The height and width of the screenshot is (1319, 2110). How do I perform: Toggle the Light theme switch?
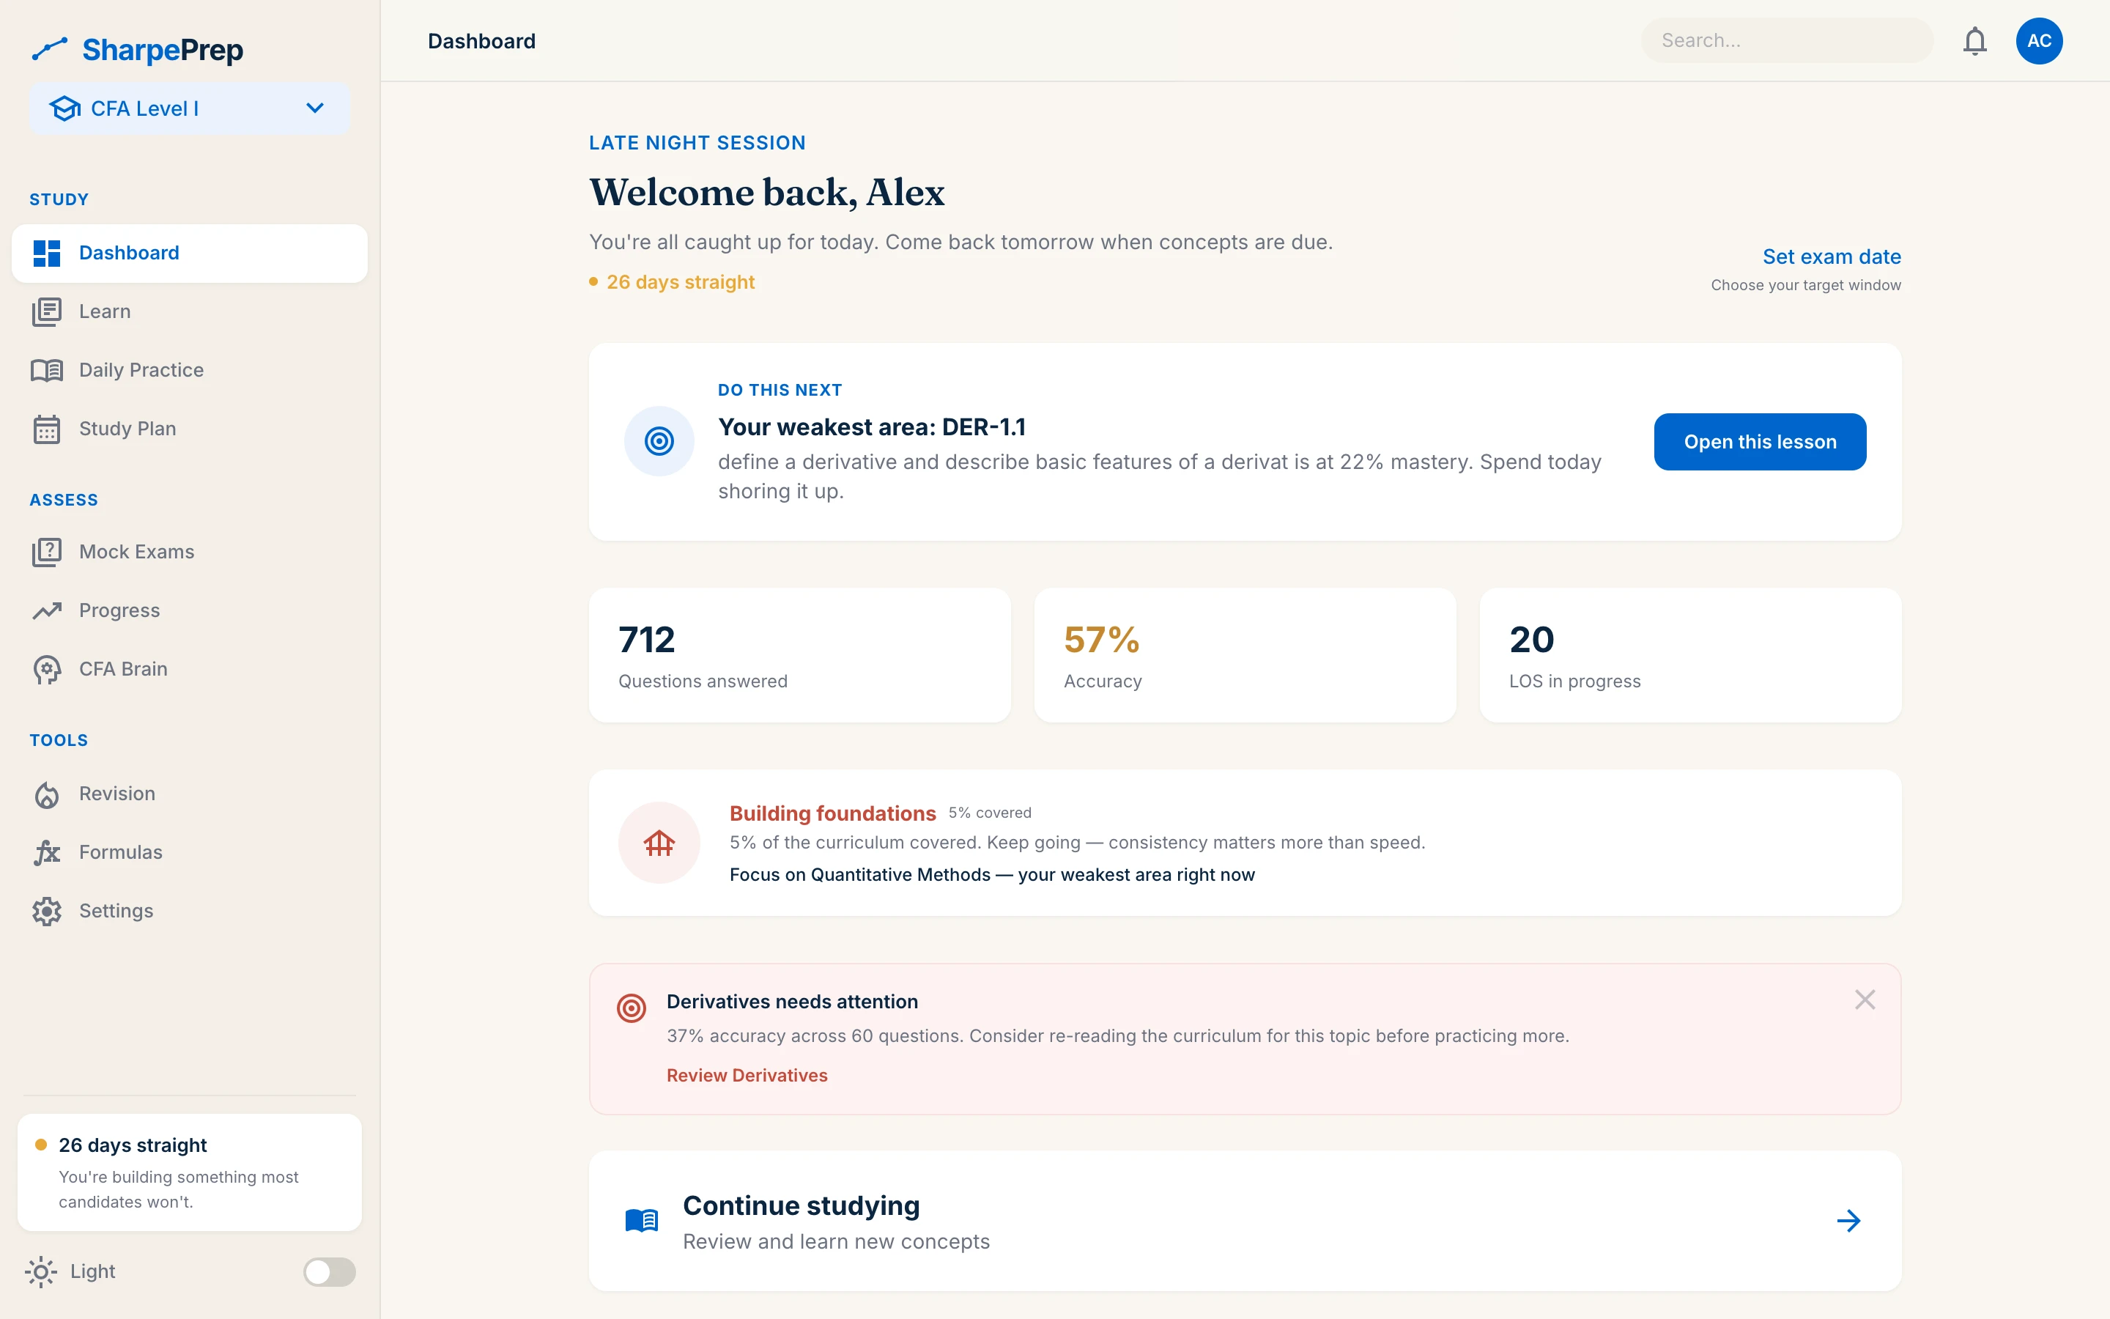point(330,1272)
